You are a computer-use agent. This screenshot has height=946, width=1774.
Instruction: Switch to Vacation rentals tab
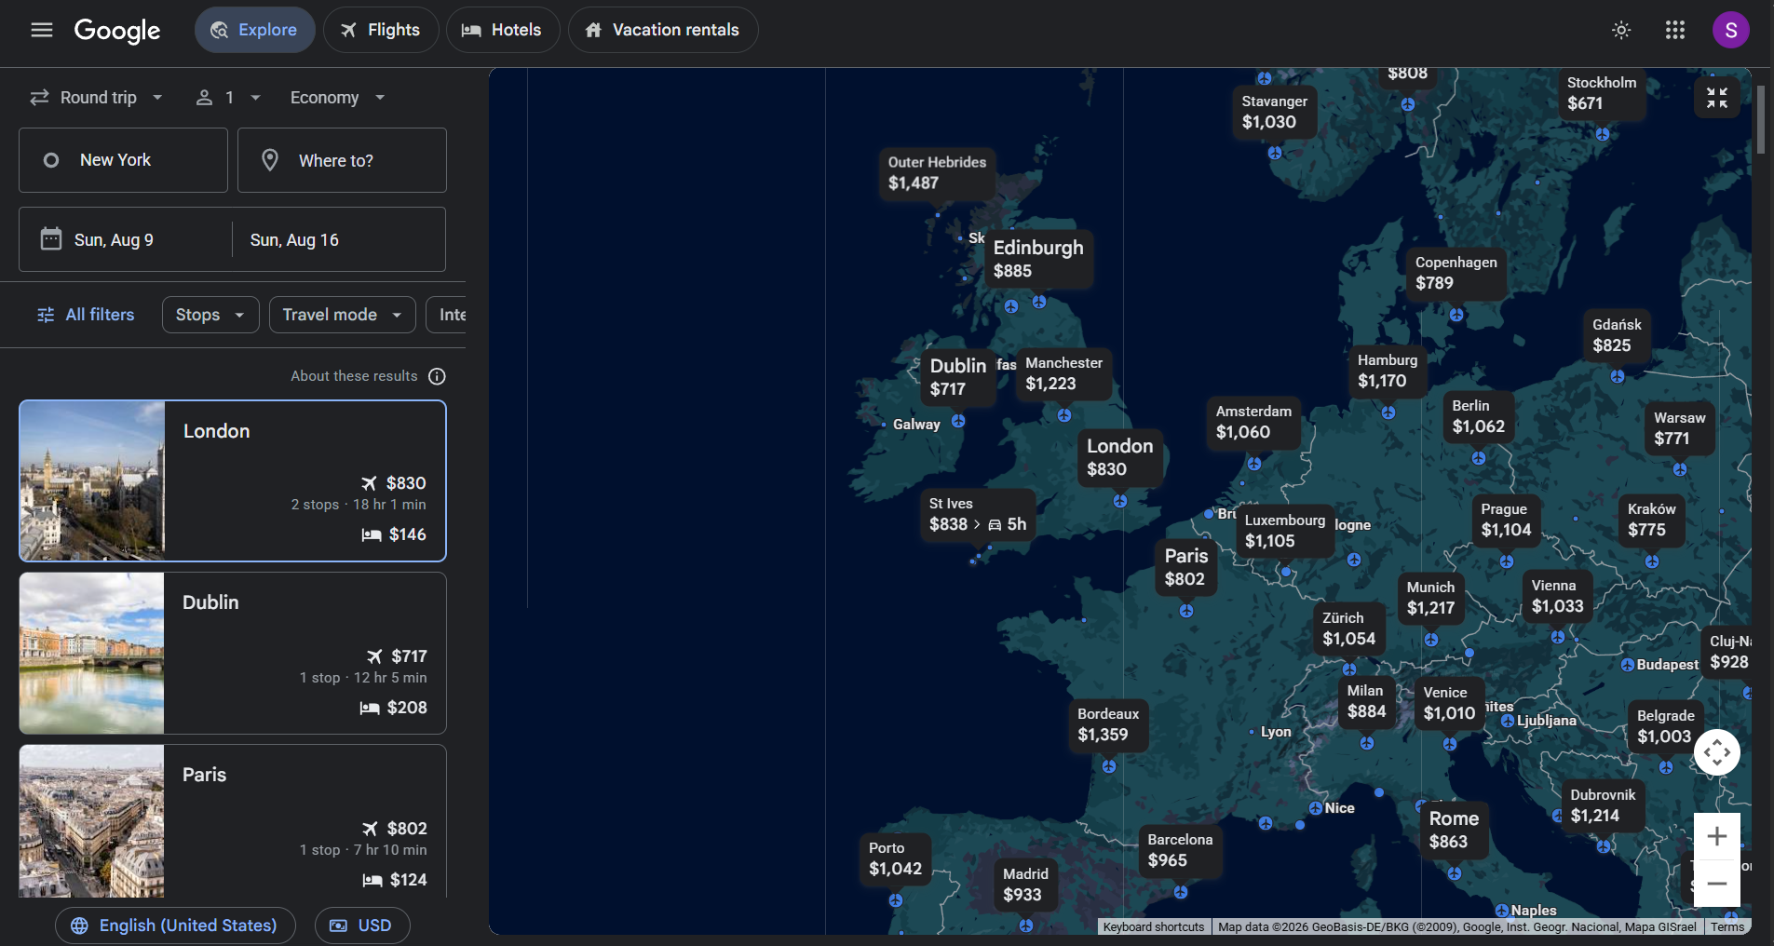(663, 30)
